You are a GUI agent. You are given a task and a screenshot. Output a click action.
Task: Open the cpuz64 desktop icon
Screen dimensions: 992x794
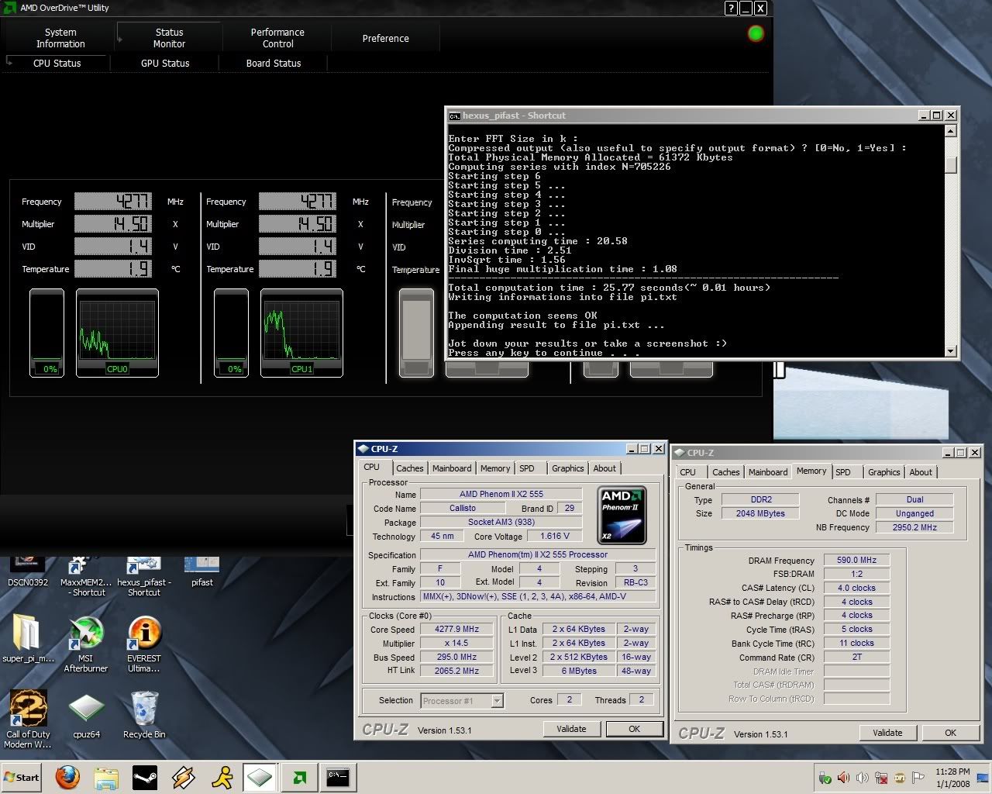pyautogui.click(x=86, y=715)
